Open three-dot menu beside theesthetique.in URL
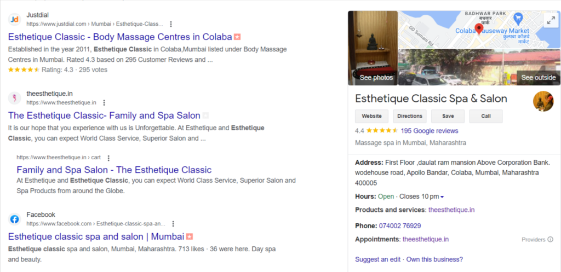Image resolution: width=561 pixels, height=272 pixels. (104, 102)
